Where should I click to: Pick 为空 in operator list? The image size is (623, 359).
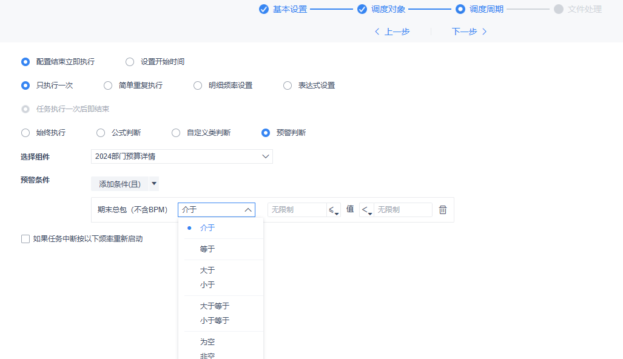[207, 342]
